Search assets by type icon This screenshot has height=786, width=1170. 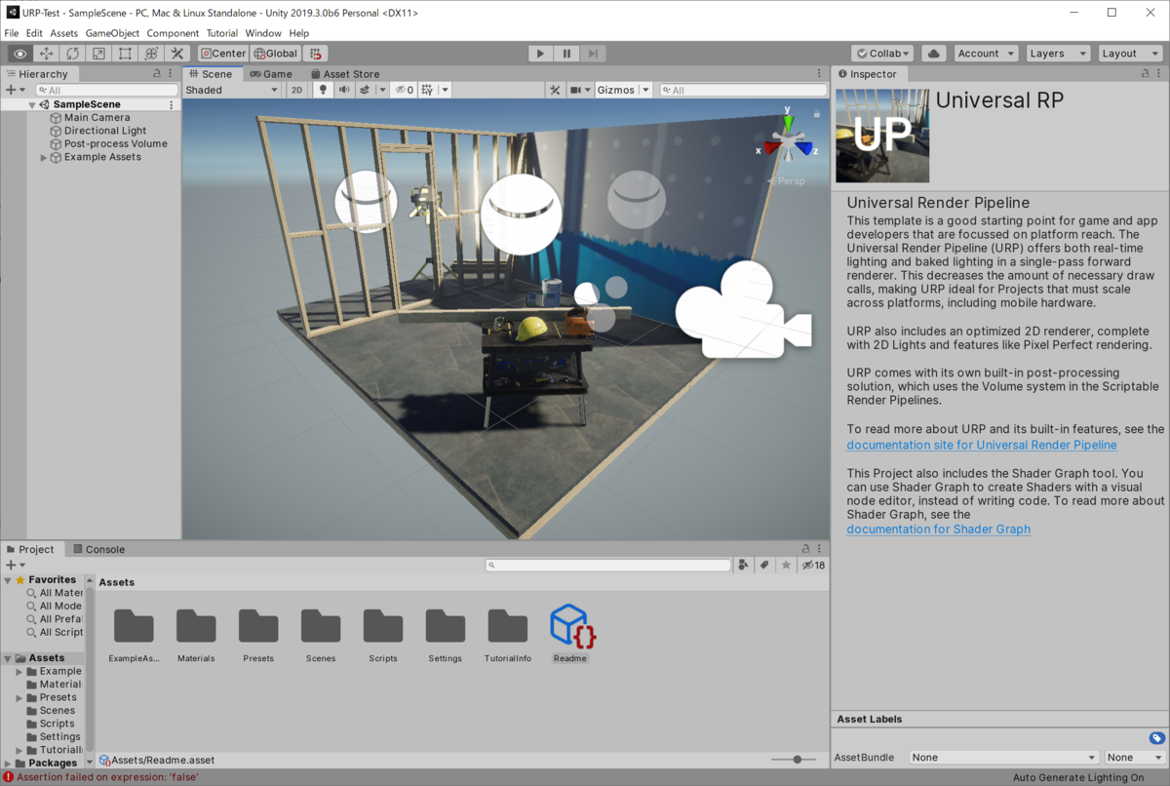click(745, 565)
